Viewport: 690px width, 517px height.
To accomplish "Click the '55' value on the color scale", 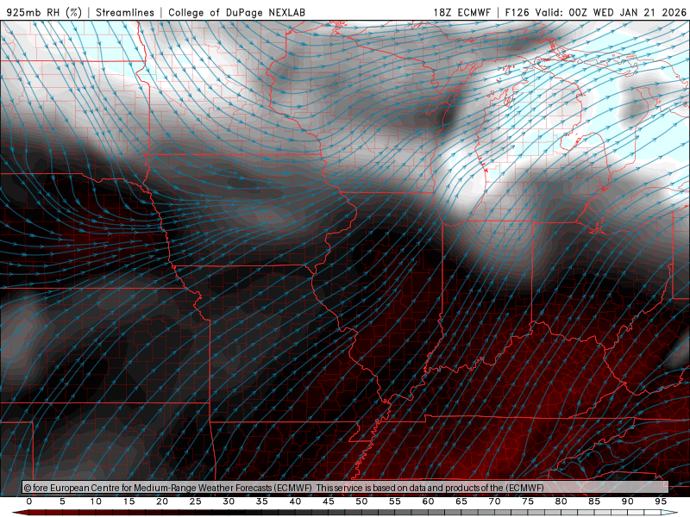I will [395, 501].
